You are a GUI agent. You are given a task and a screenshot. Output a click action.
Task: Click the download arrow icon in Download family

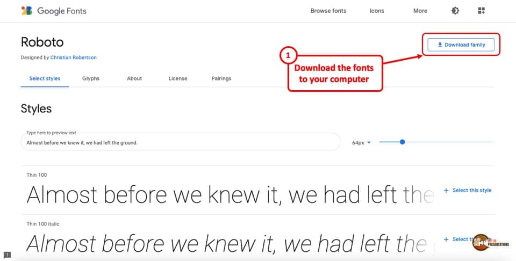coord(440,45)
